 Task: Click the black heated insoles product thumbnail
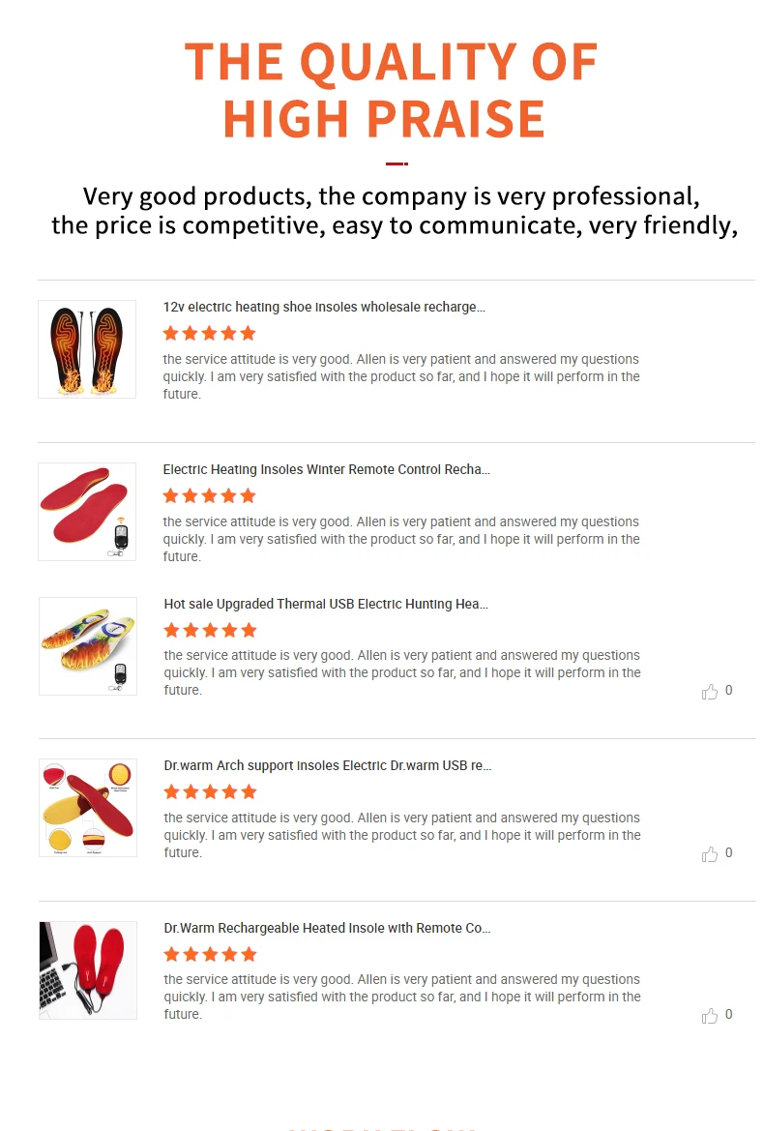[87, 349]
